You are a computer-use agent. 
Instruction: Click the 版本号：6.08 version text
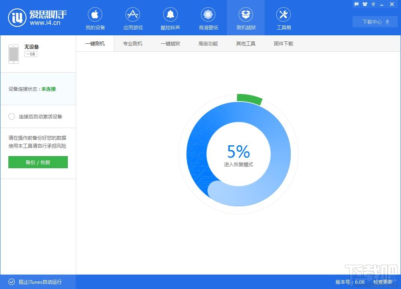click(x=350, y=282)
